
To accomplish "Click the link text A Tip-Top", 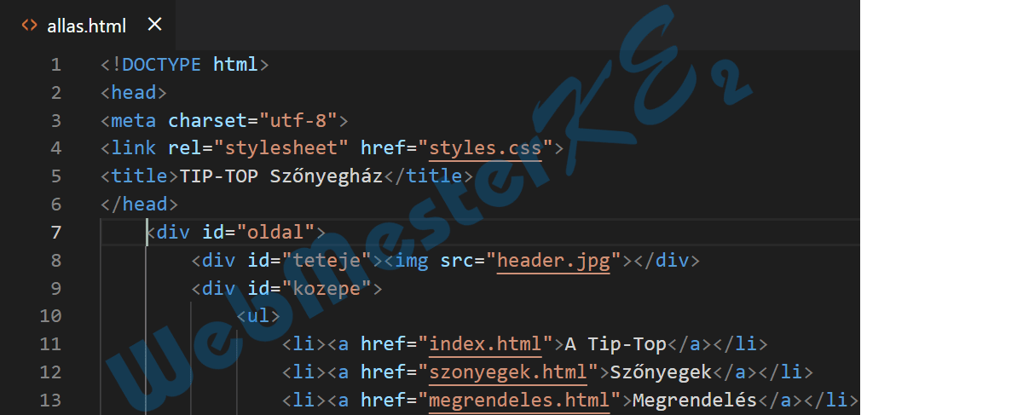I will point(616,344).
